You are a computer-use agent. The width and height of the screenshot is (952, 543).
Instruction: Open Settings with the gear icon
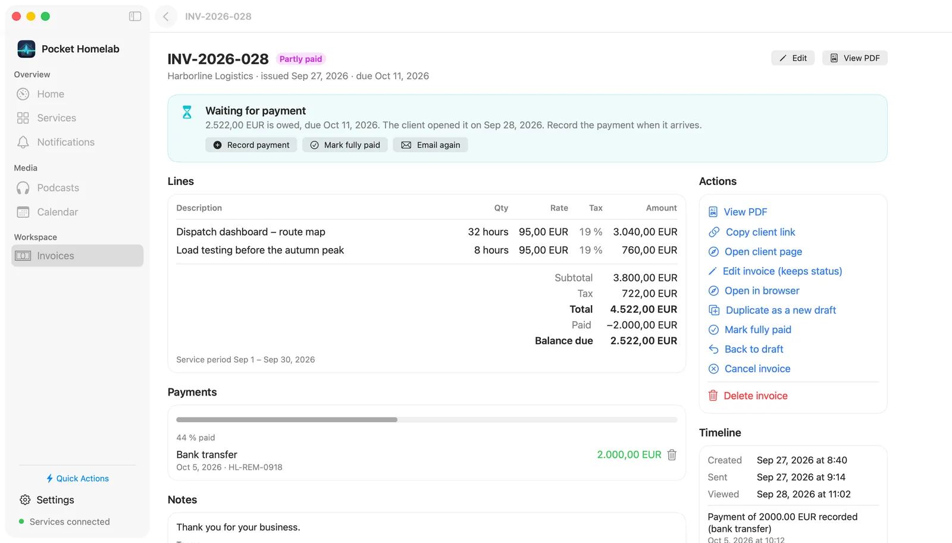[47, 500]
